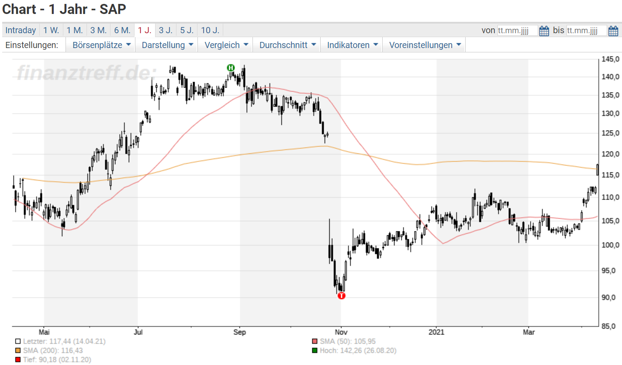Image resolution: width=622 pixels, height=365 pixels.
Task: Click the 'SMA (50): 105,95' legend text
Action: click(x=348, y=341)
